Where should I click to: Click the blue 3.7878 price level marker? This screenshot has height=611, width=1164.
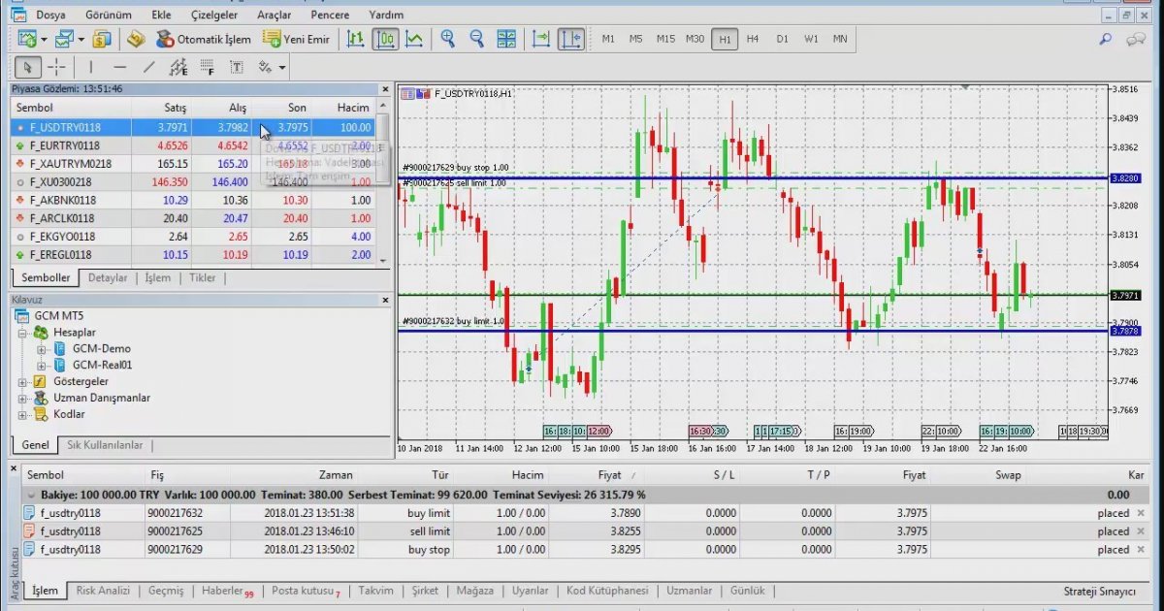tap(1126, 331)
